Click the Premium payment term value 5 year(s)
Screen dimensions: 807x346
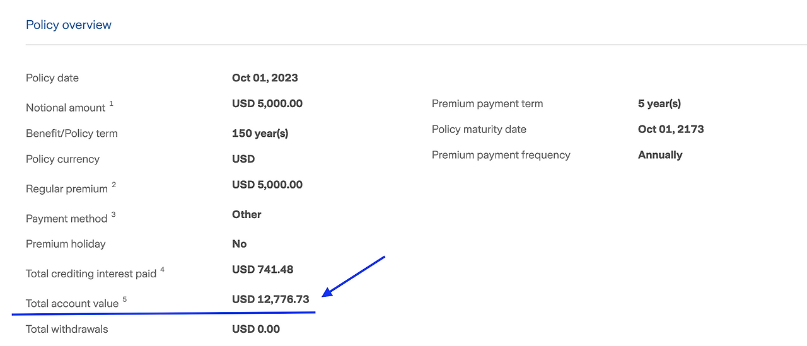coord(659,103)
